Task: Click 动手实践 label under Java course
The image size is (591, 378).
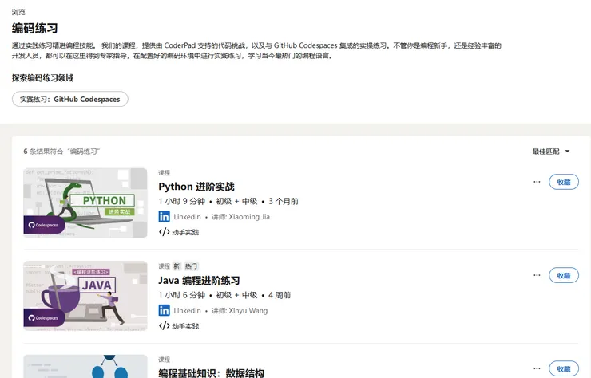Action: point(185,326)
